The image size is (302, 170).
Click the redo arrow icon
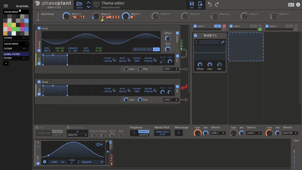click(217, 4)
